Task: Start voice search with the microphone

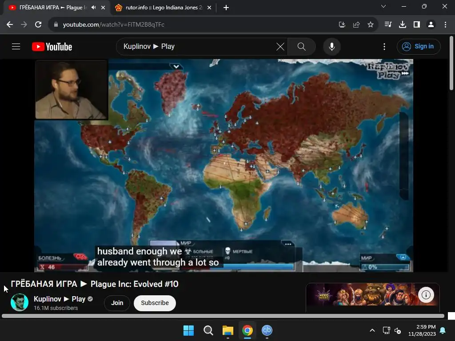Action: tap(331, 46)
